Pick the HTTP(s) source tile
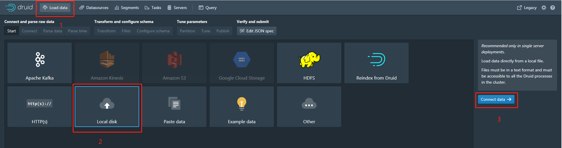 40,107
